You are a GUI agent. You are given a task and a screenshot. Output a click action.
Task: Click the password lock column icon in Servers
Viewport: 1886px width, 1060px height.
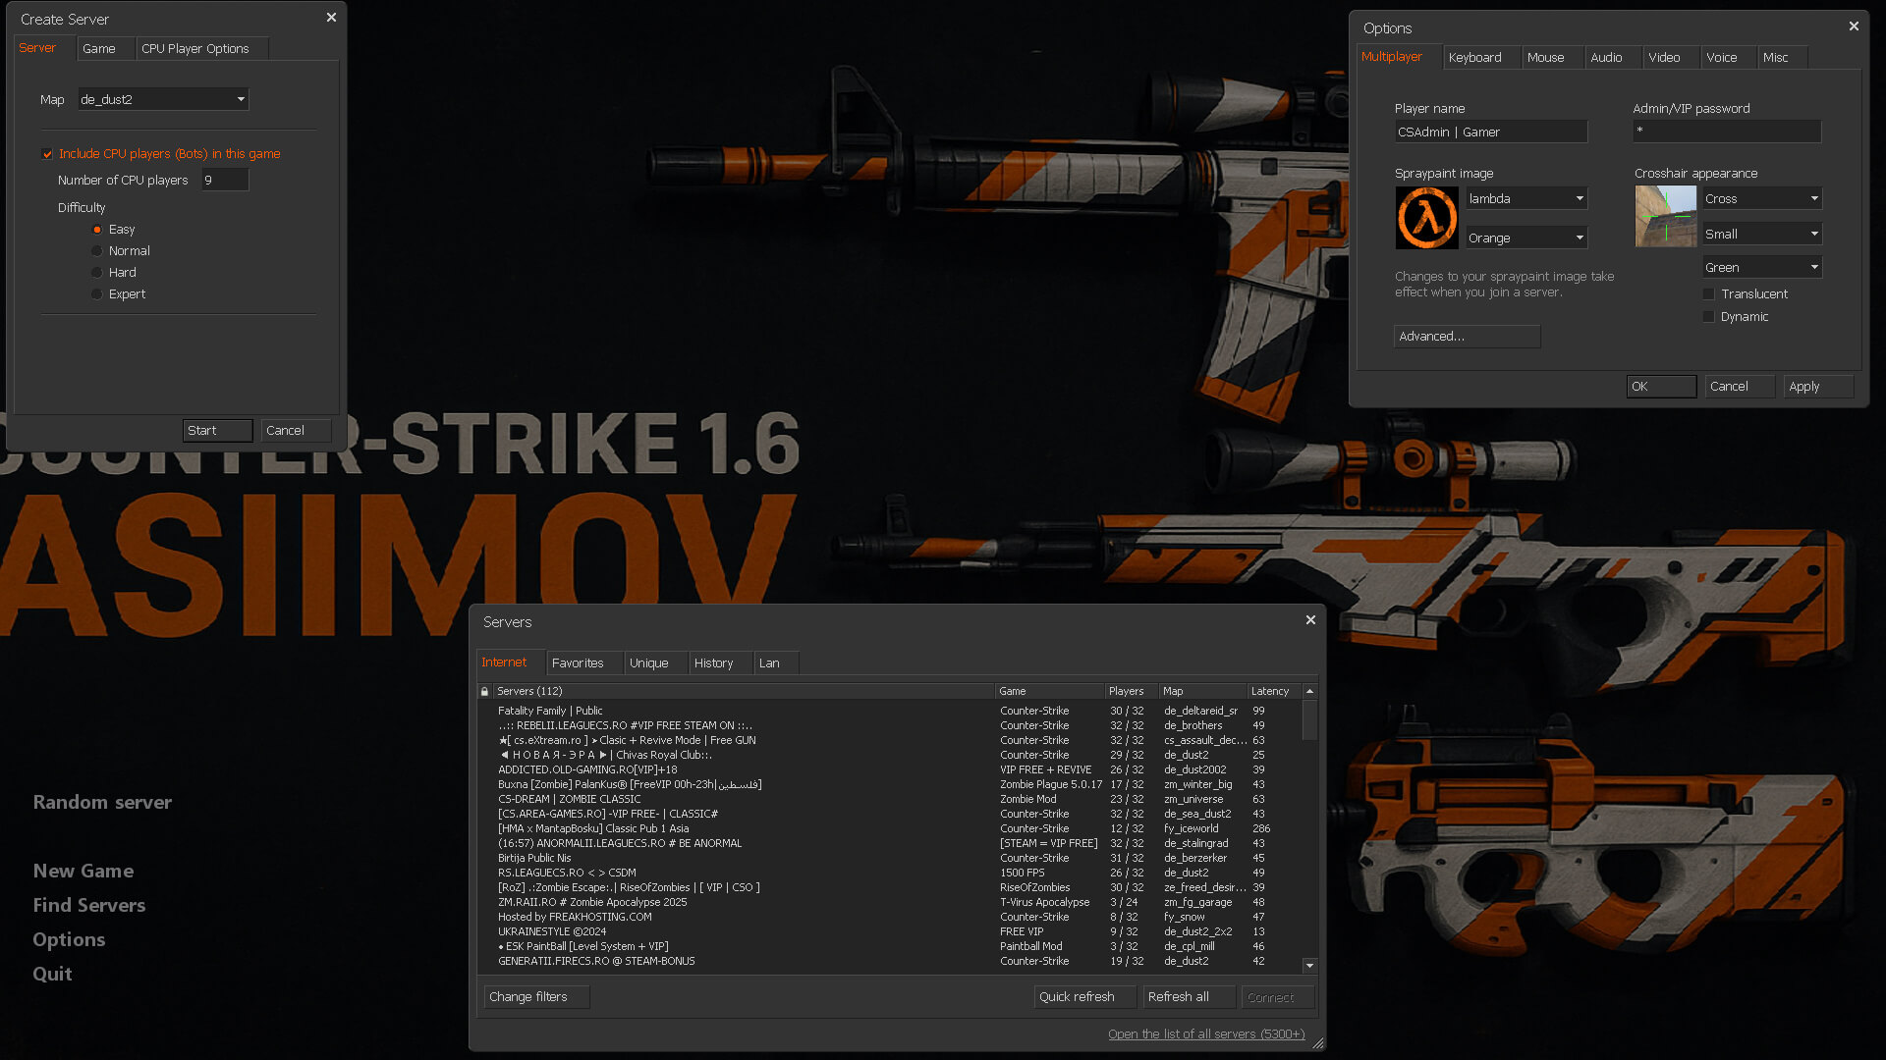click(x=484, y=692)
